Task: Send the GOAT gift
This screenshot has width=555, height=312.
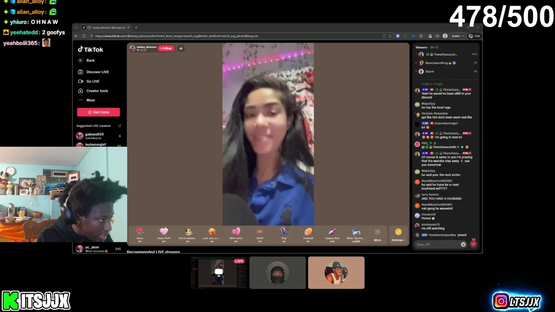Action: pyautogui.click(x=260, y=234)
